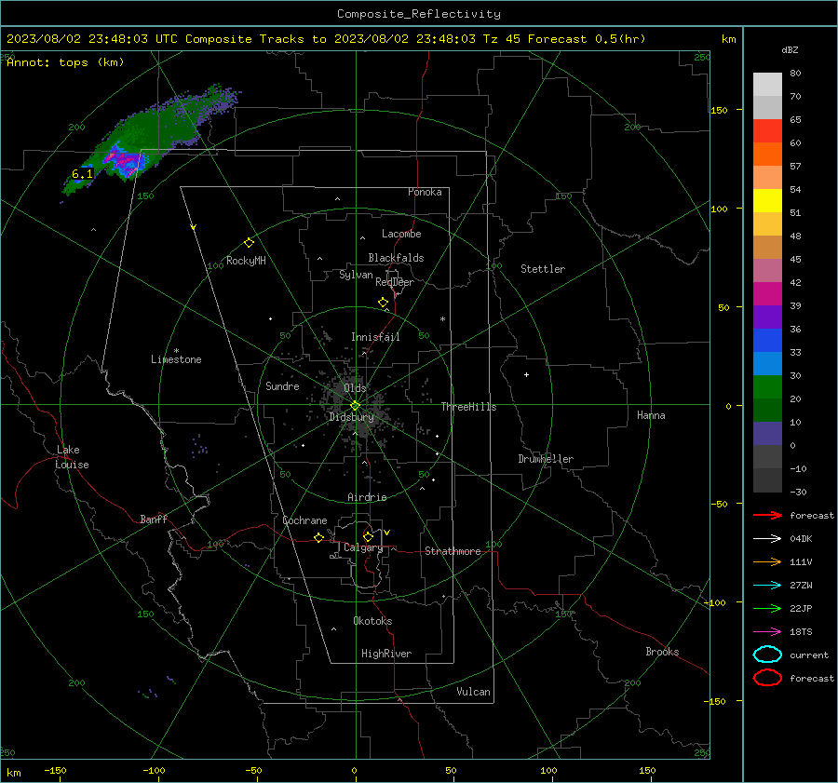The image size is (838, 783).
Task: Click the yellow diamond marker at RockyMH
Action: pos(249,243)
